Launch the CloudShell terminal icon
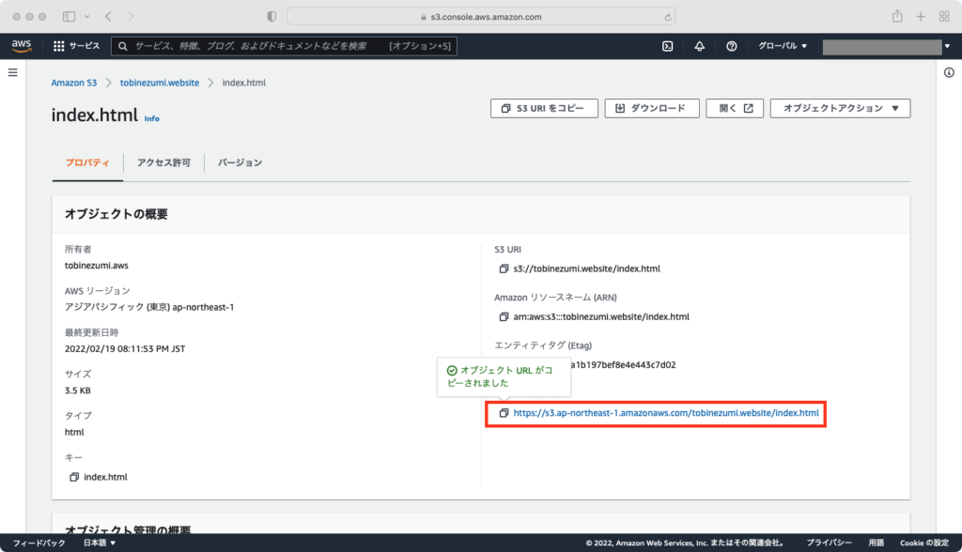This screenshot has width=962, height=552. pos(668,46)
